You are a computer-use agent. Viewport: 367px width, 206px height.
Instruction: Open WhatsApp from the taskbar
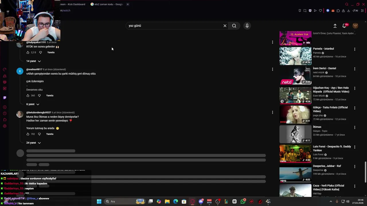click(243, 201)
